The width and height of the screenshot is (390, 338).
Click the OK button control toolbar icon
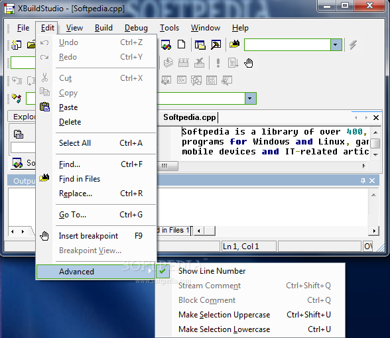pos(182,80)
